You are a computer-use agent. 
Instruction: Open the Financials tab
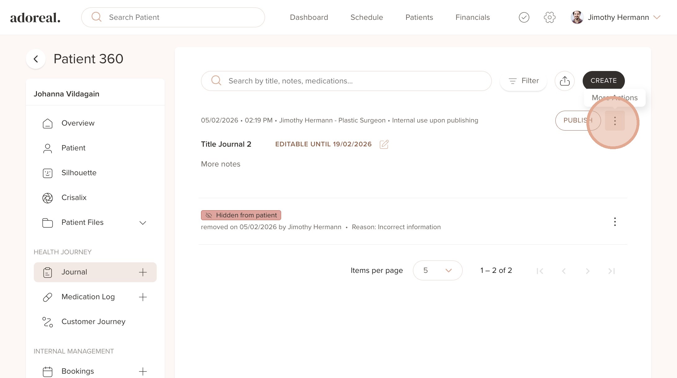click(x=472, y=17)
